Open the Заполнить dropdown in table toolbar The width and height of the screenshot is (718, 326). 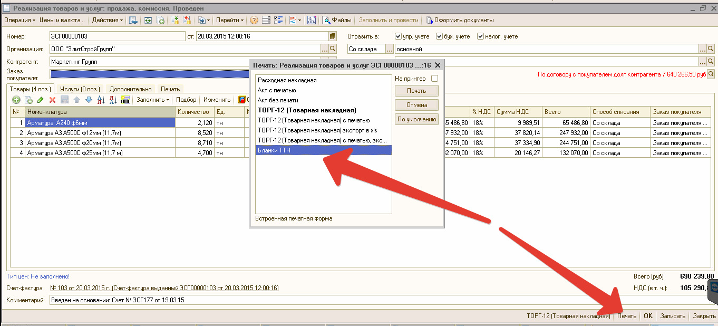[x=153, y=100]
